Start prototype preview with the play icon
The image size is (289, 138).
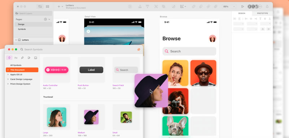click(x=242, y=7)
